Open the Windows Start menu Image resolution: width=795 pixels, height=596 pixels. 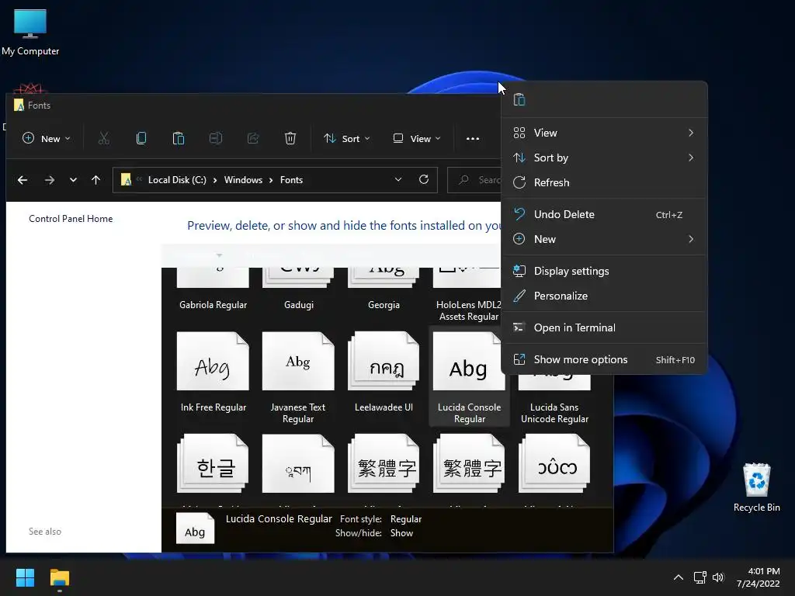tap(25, 577)
